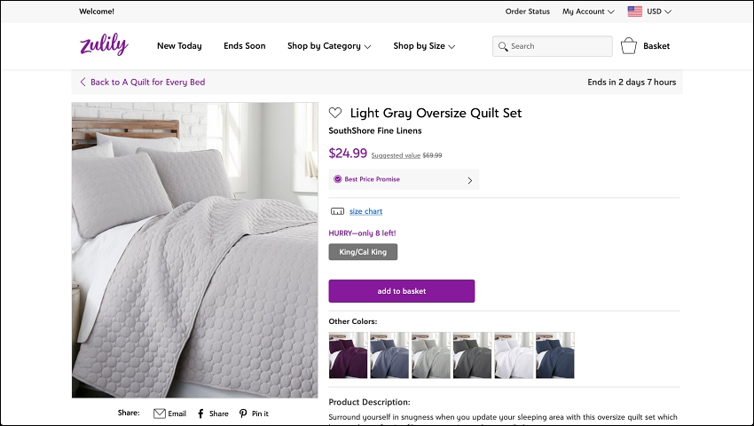The width and height of the screenshot is (754, 426).
Task: Go to the New Today menu
Action: point(179,46)
